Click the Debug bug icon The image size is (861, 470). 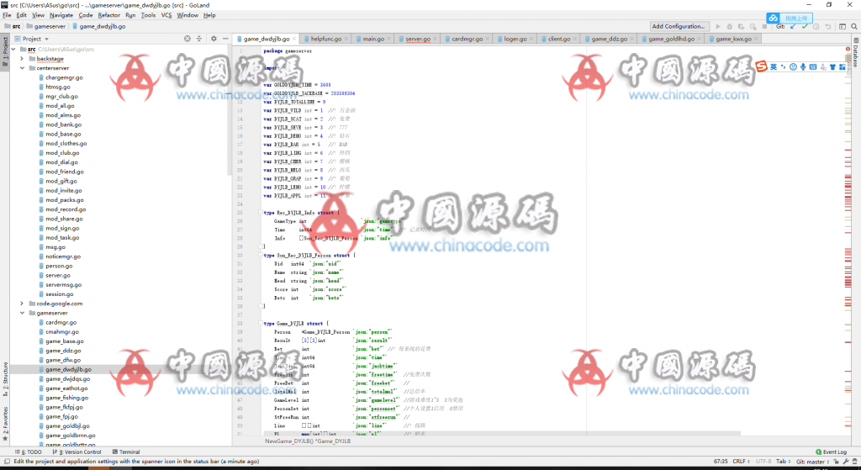[x=730, y=26]
